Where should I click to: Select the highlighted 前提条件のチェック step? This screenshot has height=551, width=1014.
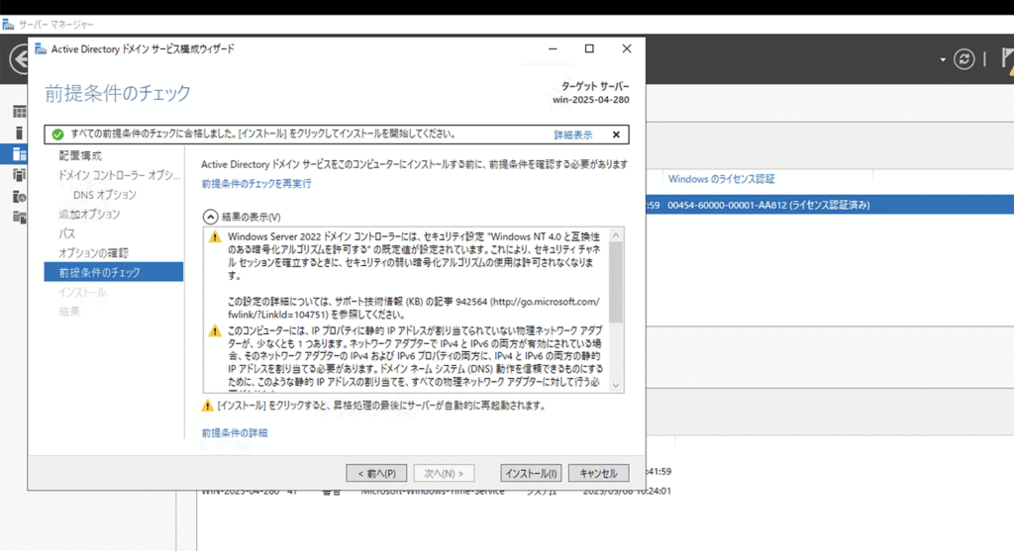pos(114,272)
